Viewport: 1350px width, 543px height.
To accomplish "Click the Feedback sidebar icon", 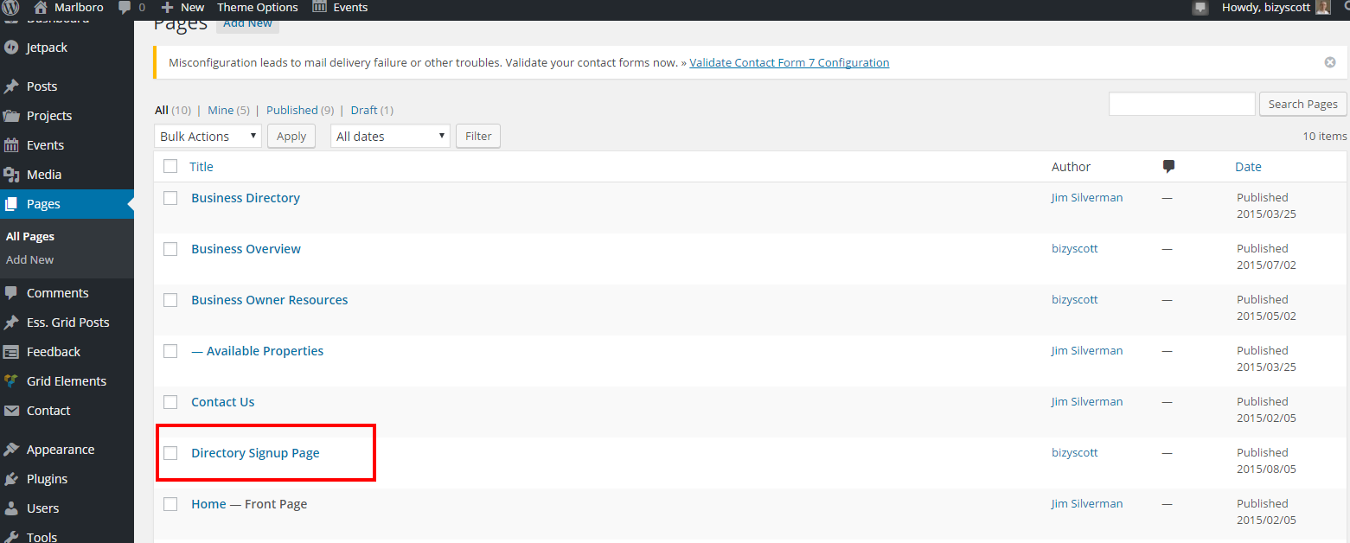I will tap(11, 352).
